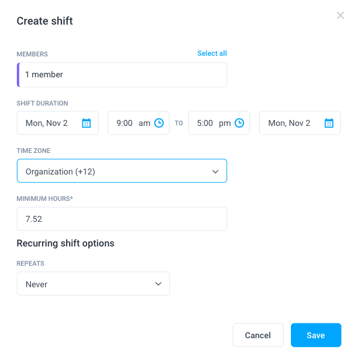Focus the Minimum Hours field showing 7.52
Screen dimensions: 357x361
click(122, 219)
